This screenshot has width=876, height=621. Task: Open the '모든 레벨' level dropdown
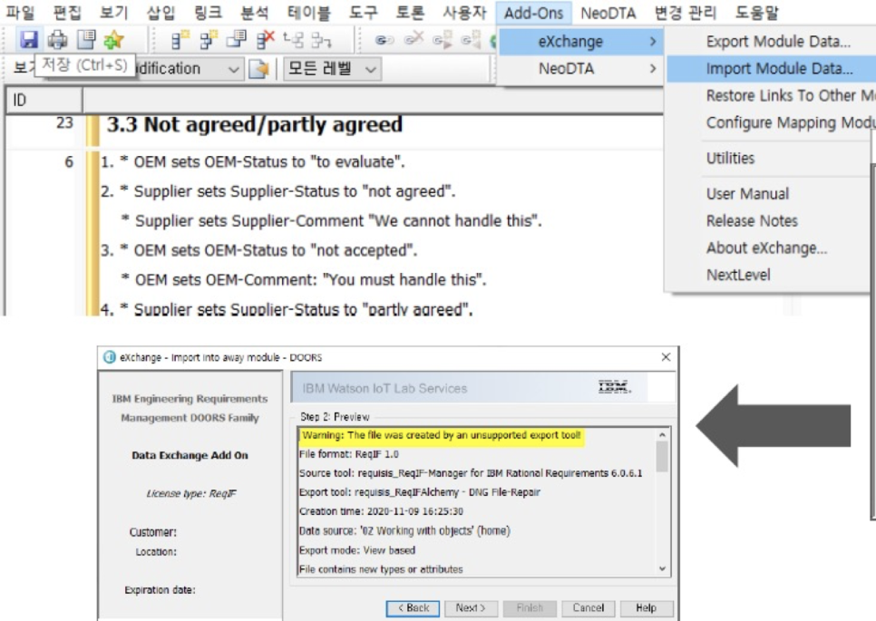pos(332,69)
